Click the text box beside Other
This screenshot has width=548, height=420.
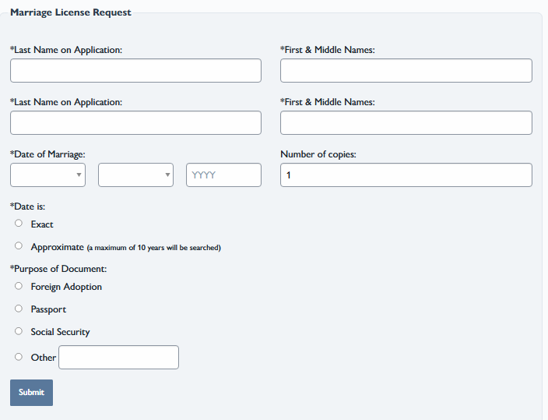point(118,358)
